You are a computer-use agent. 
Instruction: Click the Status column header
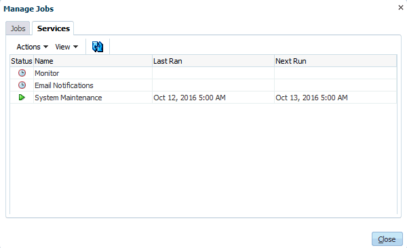click(x=22, y=61)
